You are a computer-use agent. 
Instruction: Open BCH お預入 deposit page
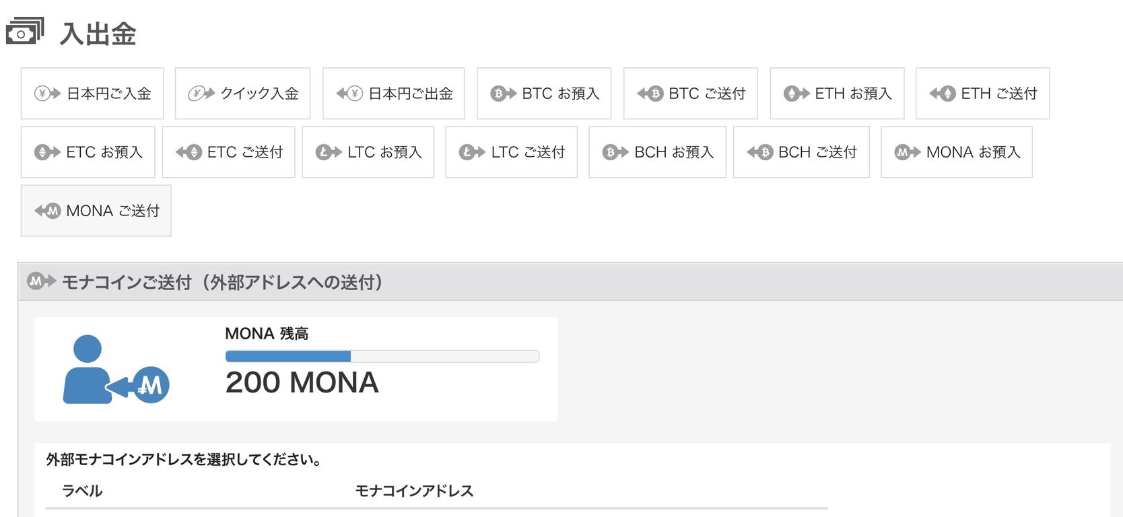pos(658,152)
